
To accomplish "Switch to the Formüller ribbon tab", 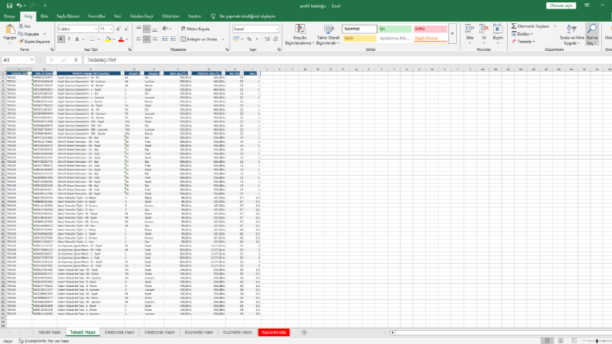I will tap(96, 16).
